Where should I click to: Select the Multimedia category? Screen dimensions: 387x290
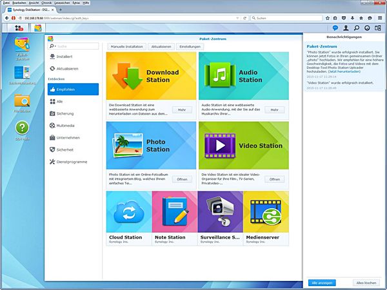(x=73, y=126)
